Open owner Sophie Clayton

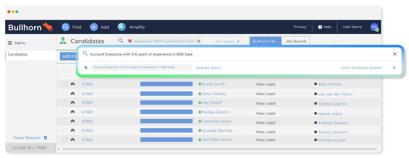[x=332, y=104]
